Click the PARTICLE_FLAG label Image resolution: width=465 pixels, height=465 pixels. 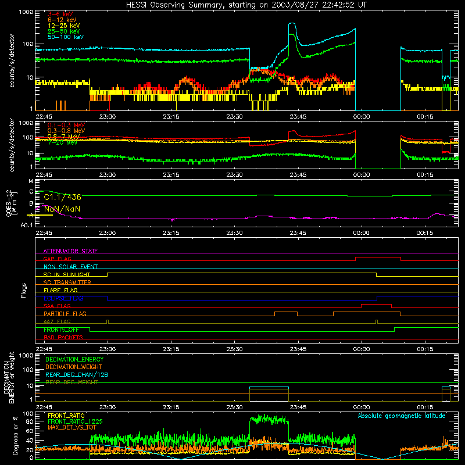pyautogui.click(x=65, y=314)
